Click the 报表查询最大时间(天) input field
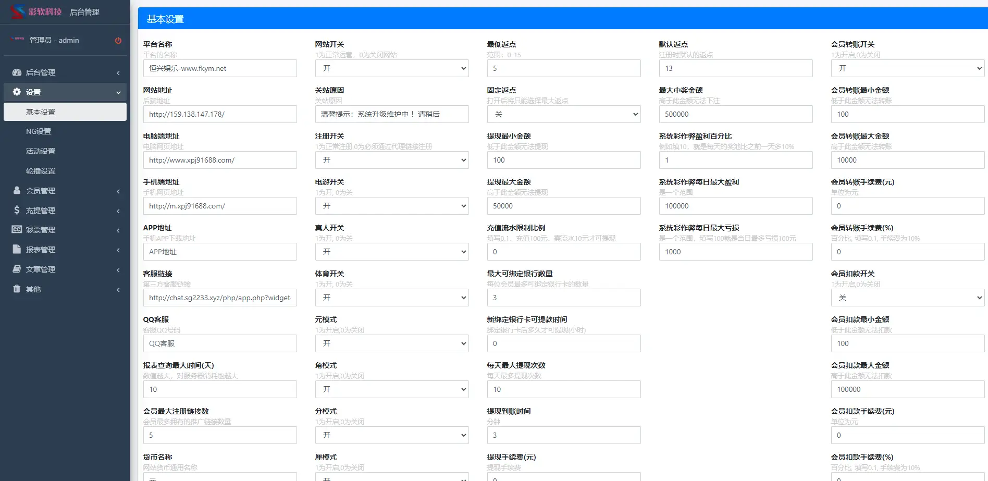Screen dimensions: 988x481 click(x=220, y=389)
